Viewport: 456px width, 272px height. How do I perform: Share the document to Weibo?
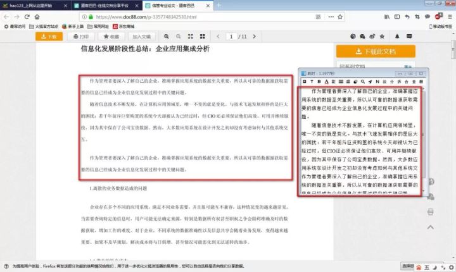click(372, 36)
